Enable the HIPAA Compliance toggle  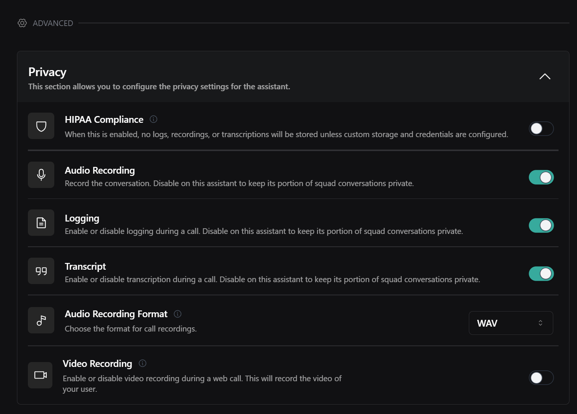click(x=541, y=129)
